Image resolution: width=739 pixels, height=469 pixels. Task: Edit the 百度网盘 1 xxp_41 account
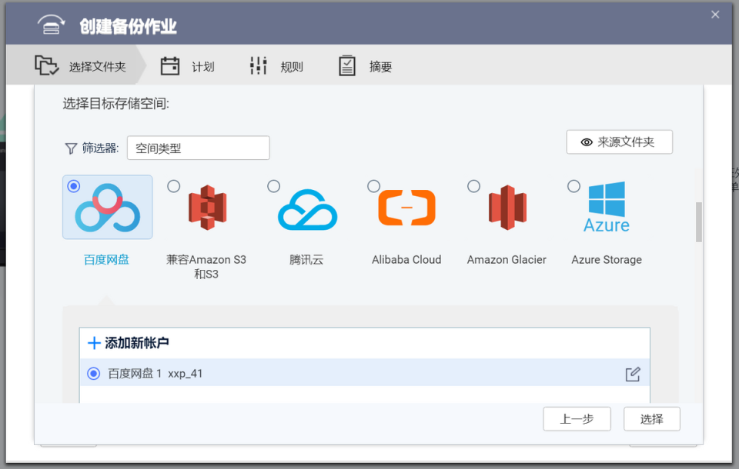point(633,374)
